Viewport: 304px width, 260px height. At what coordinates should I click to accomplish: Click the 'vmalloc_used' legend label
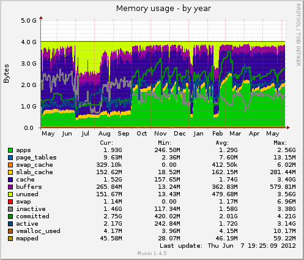click(38, 231)
